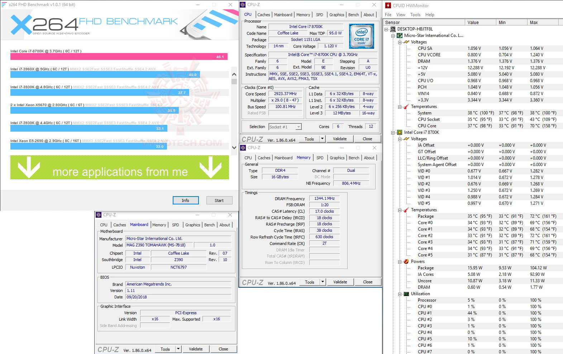Click the BIOS Version 1.11 field
The width and height of the screenshot is (563, 354).
[178, 291]
